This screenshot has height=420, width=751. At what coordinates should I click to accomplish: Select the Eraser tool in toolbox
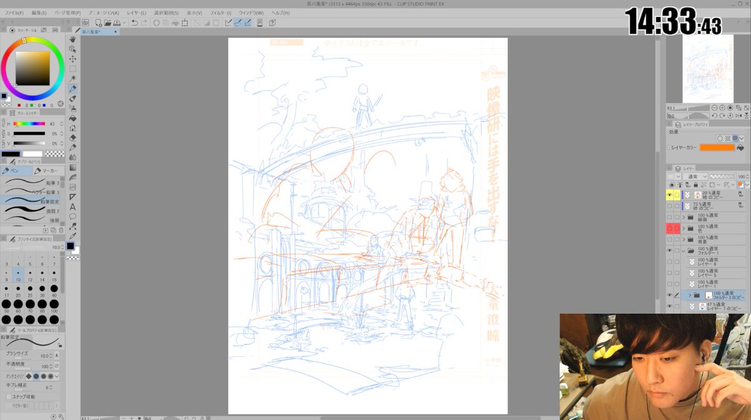[73, 137]
